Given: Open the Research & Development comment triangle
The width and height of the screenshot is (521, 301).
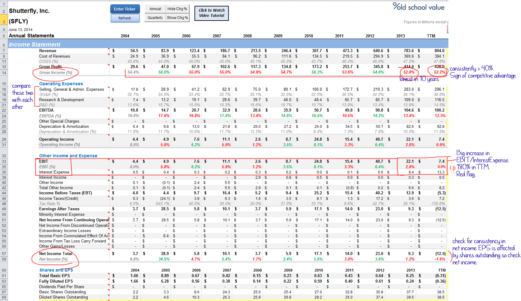Looking at the screenshot, I should 109,98.
